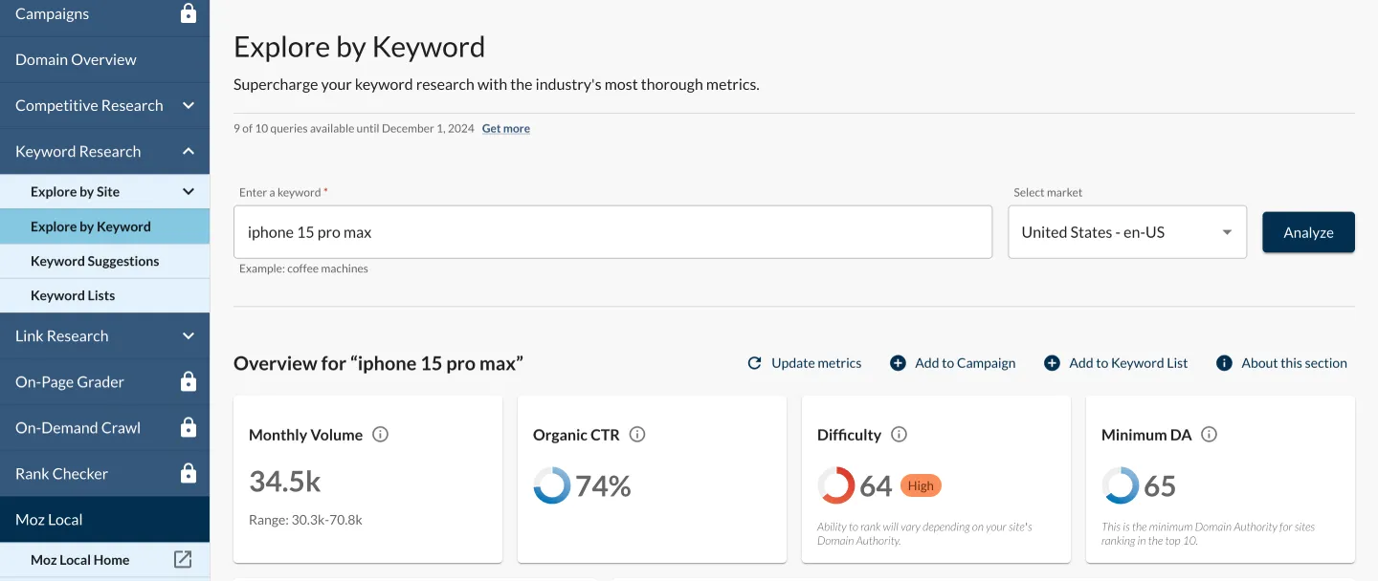Click the Monthly Volume info tooltip icon
1378x581 pixels.
[380, 434]
